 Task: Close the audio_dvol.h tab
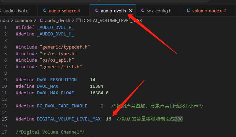pos(131,11)
